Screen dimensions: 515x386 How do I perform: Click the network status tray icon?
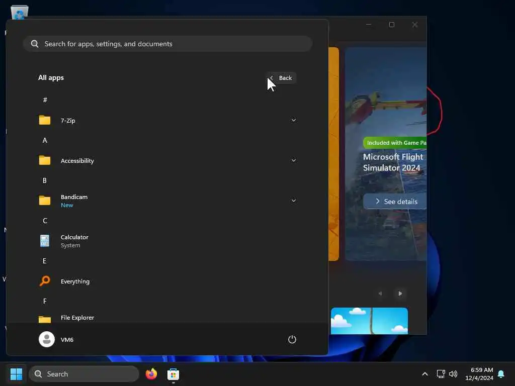coord(441,374)
